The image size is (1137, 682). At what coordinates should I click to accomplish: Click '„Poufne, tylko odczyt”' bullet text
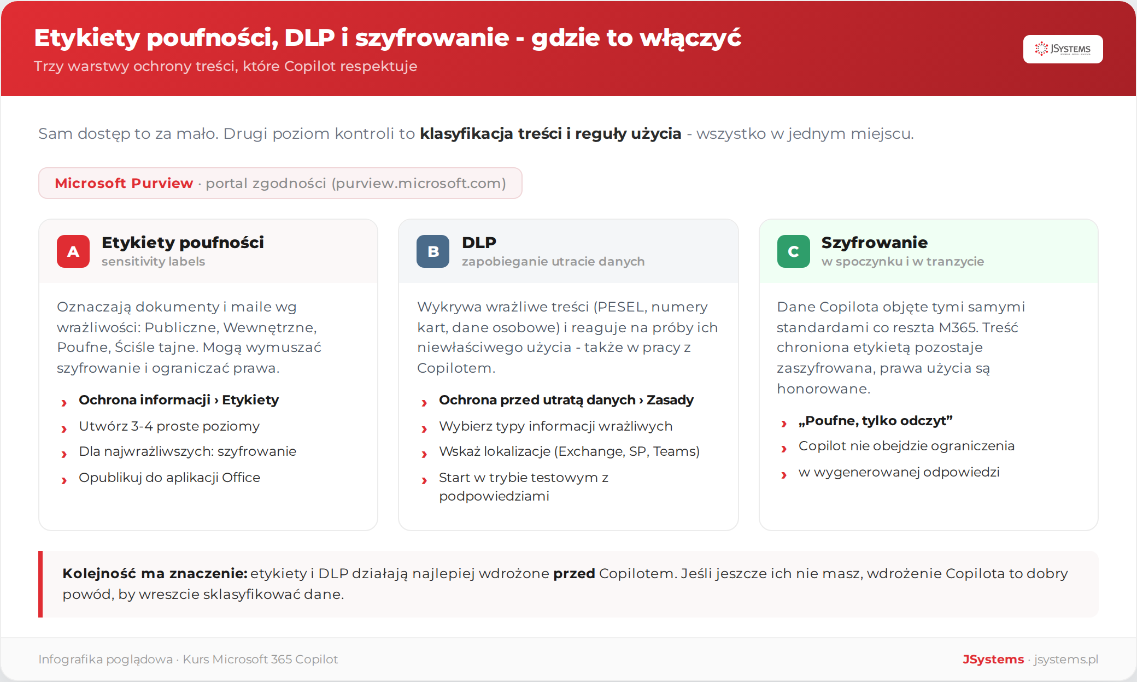pyautogui.click(x=876, y=421)
